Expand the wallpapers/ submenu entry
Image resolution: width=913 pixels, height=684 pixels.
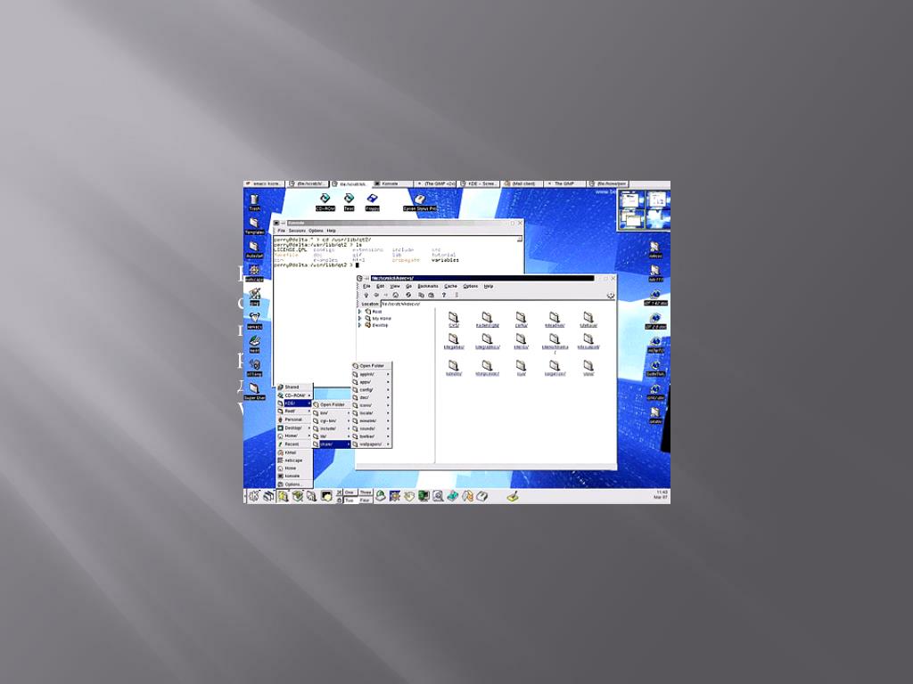pyautogui.click(x=372, y=444)
